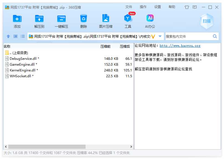Sort by the 压缩后 column header
This screenshot has height=159, width=224.
(125, 47)
